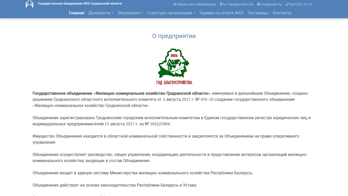The height and width of the screenshot is (196, 348).
Task: Expand the 'Документы' dropdown menu
Action: pyautogui.click(x=101, y=13)
